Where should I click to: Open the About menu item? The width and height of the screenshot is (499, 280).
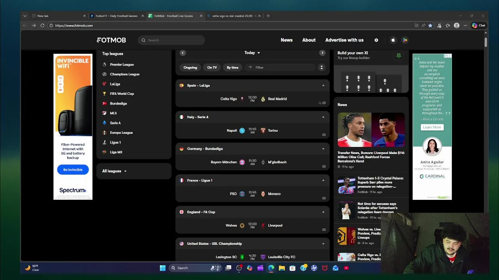tap(309, 40)
